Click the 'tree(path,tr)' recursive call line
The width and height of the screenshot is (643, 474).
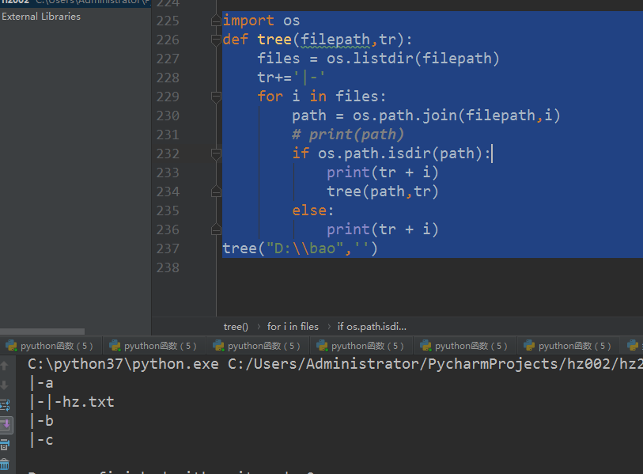click(383, 191)
